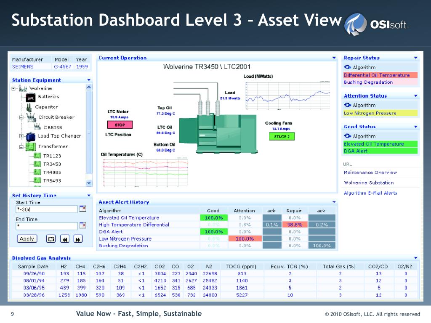The width and height of the screenshot is (431, 323).
Task: Click the CB5095 breaker icon
Action: [x=37, y=127]
